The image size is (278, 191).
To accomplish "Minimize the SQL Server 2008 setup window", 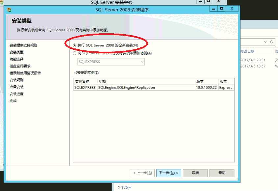I will point(214,9).
